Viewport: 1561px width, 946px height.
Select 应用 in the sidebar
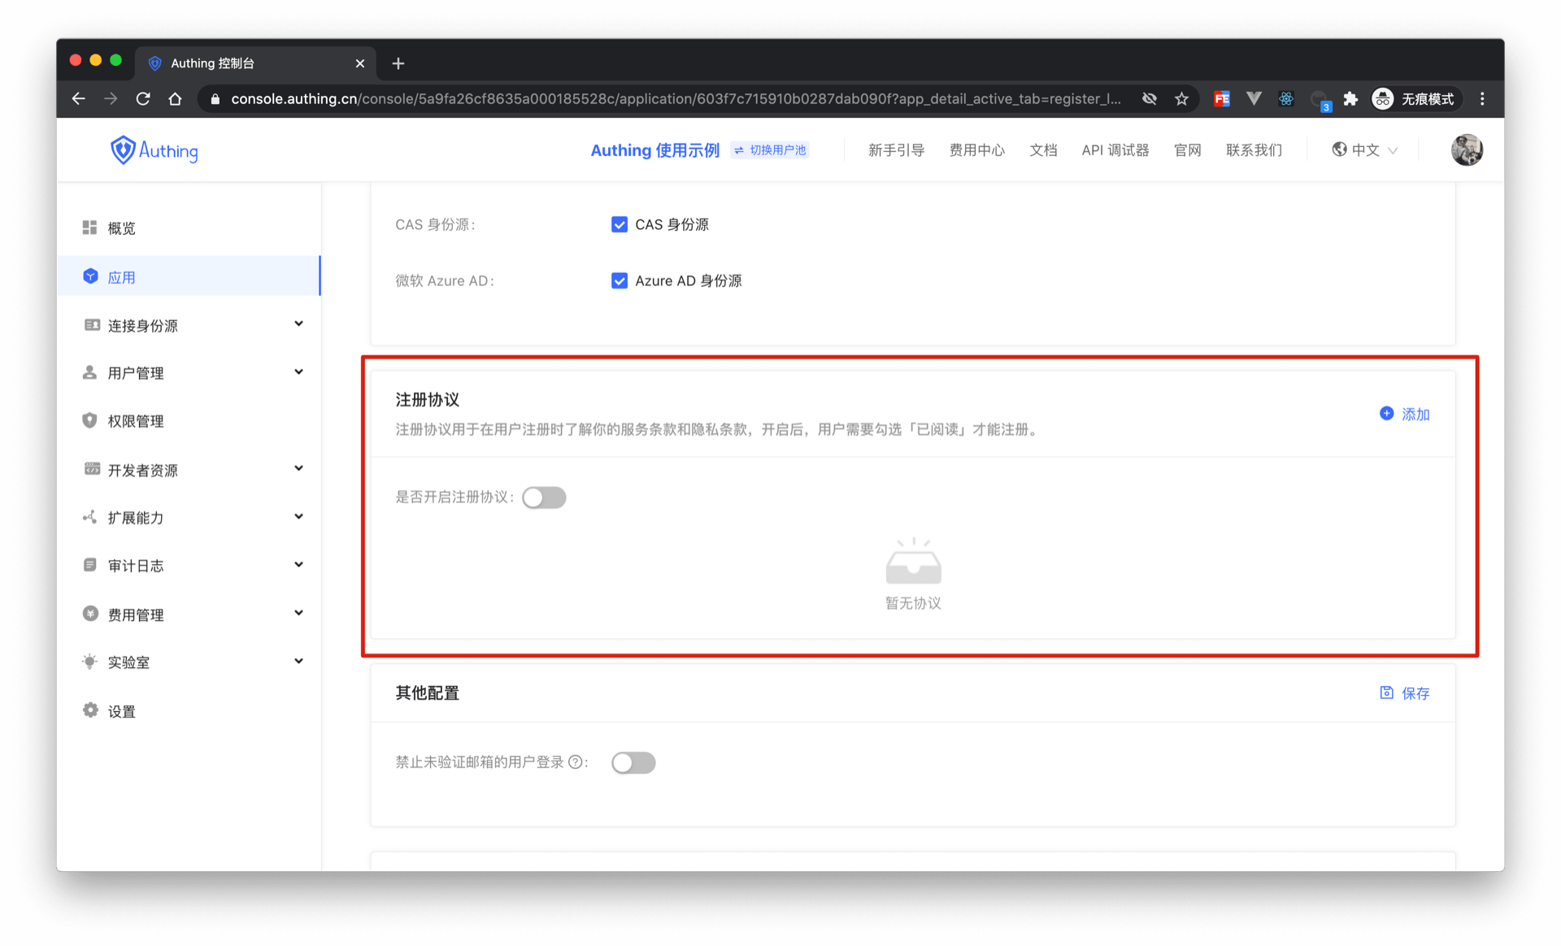click(122, 277)
